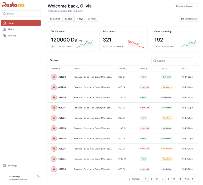
Task: Click the pagination ellipsis
Action: coord(163,179)
